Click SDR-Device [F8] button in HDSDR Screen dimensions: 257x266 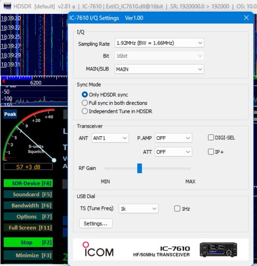28,183
